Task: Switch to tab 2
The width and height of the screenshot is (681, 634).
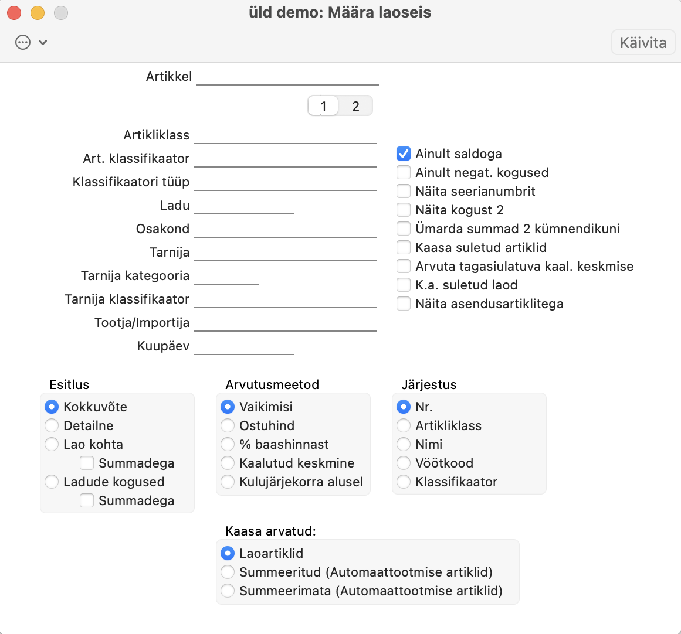Action: tap(355, 106)
